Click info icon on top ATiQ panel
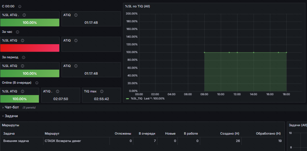This screenshot has height=151, width=307. pos(76,15)
